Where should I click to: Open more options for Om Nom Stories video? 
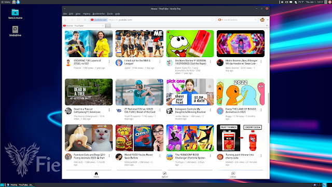210,61
